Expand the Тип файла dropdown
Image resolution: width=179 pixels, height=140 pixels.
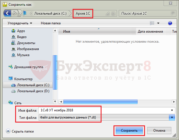coord(172,117)
